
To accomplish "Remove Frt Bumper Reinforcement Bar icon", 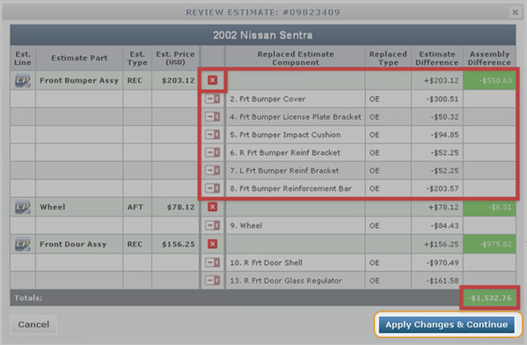I will click(212, 188).
